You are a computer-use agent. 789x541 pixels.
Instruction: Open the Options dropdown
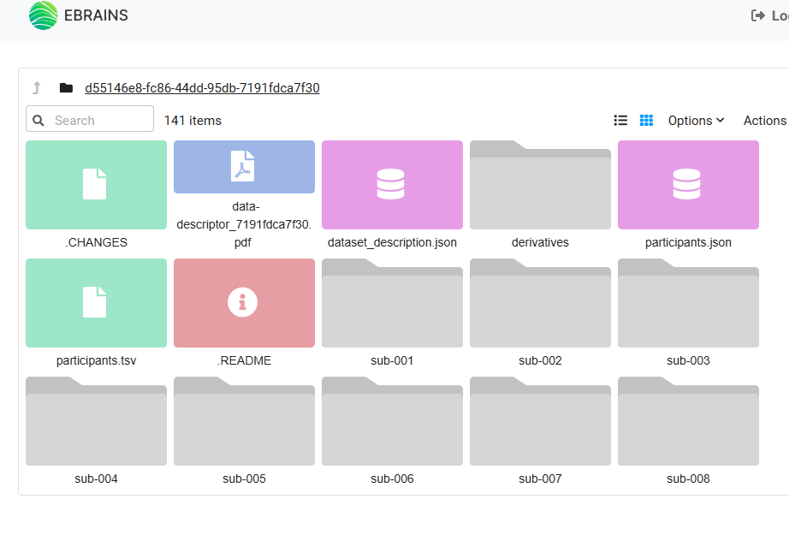[x=696, y=121]
